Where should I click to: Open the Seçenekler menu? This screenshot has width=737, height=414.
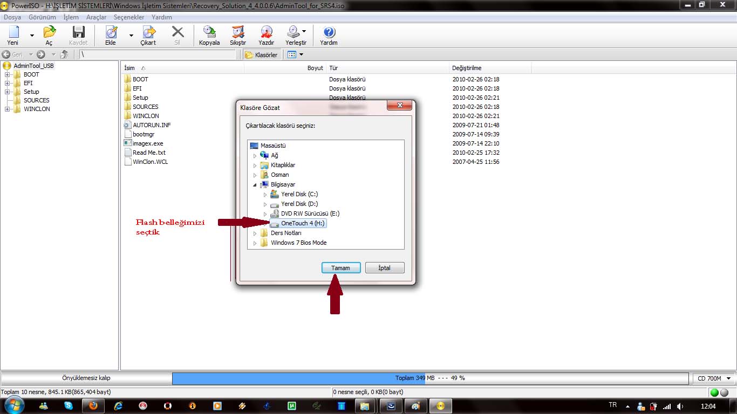[129, 17]
